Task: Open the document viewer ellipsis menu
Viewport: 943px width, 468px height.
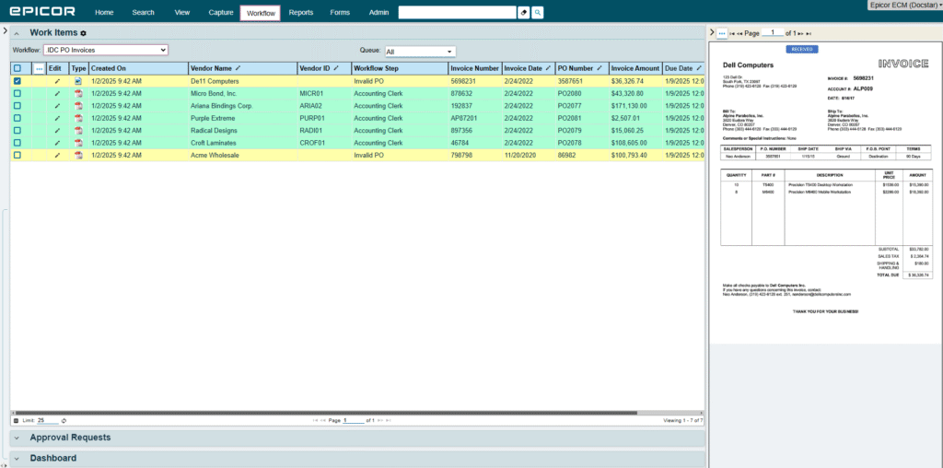Action: pos(722,33)
